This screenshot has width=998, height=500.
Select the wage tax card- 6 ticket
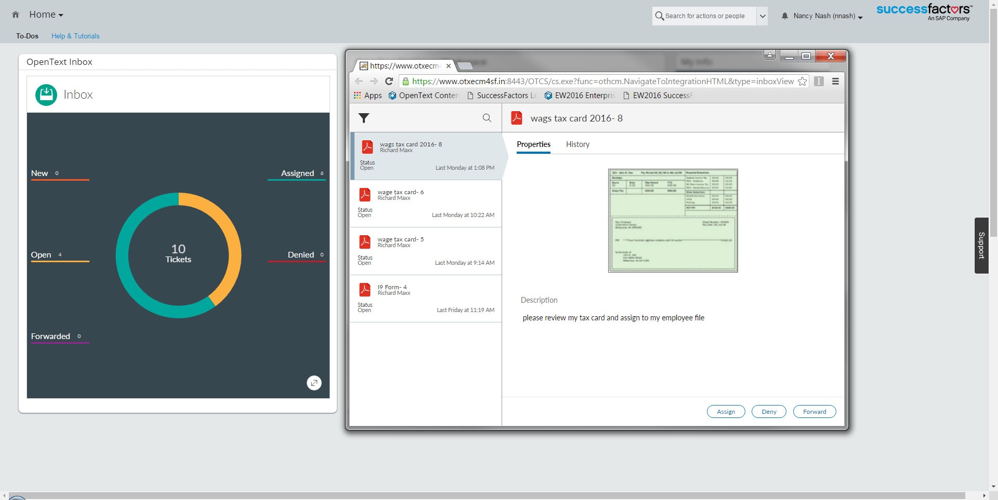tap(426, 204)
